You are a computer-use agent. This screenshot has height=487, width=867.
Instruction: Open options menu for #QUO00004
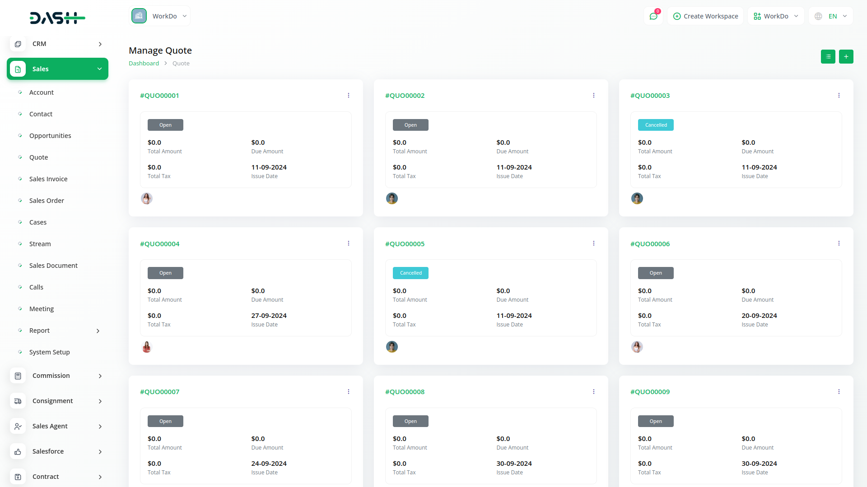pyautogui.click(x=348, y=243)
